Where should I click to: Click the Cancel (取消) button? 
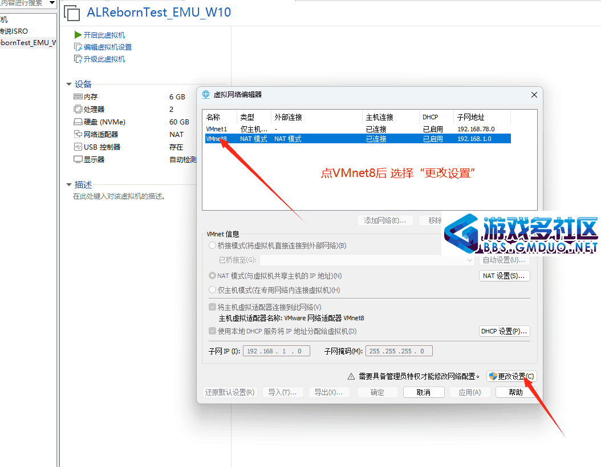pyautogui.click(x=424, y=392)
